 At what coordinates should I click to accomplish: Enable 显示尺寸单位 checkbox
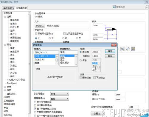tap(35, 102)
